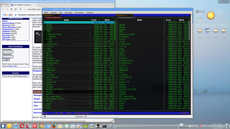
Task: Open the clipboard notes taskbar icon
Action: (60, 126)
